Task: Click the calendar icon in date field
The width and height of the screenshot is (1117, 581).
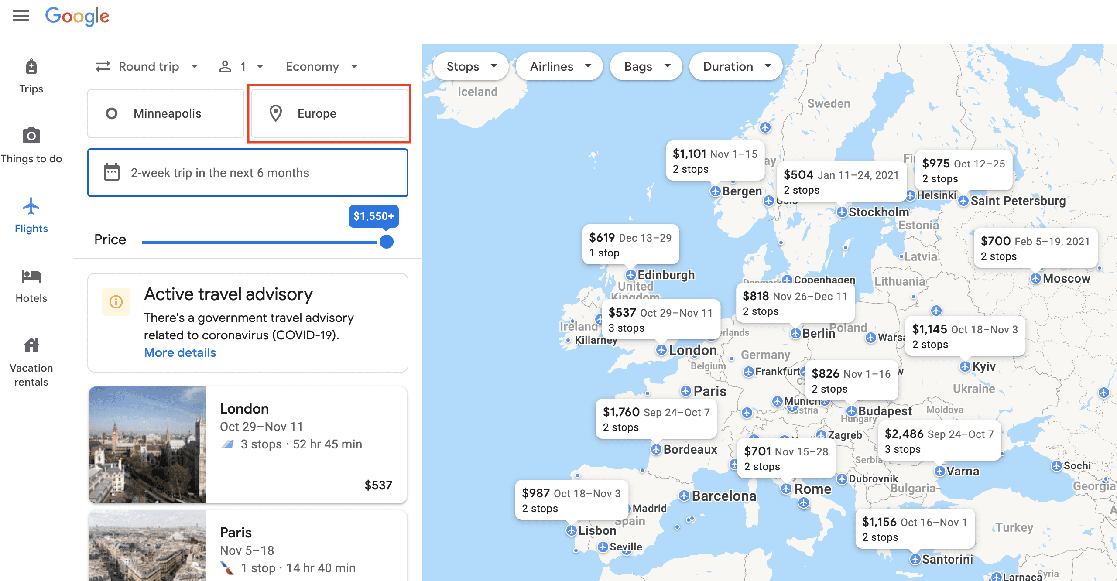Action: [x=111, y=172]
